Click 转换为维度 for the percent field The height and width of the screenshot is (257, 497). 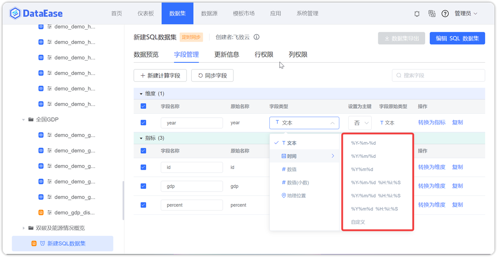coord(432,205)
